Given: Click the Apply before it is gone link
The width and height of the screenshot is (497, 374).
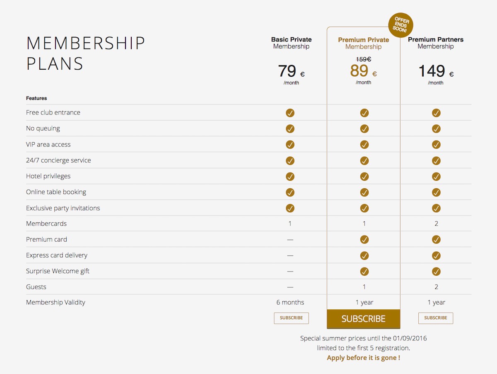Looking at the screenshot, I should pos(364,357).
